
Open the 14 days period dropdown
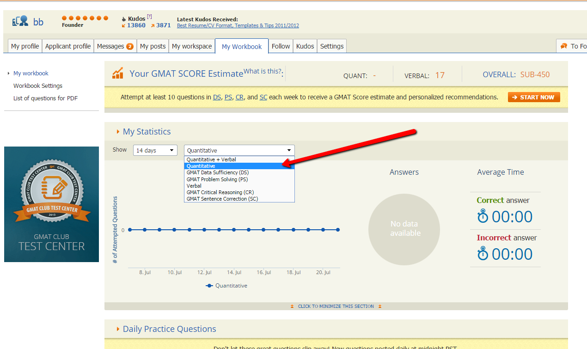coord(155,150)
